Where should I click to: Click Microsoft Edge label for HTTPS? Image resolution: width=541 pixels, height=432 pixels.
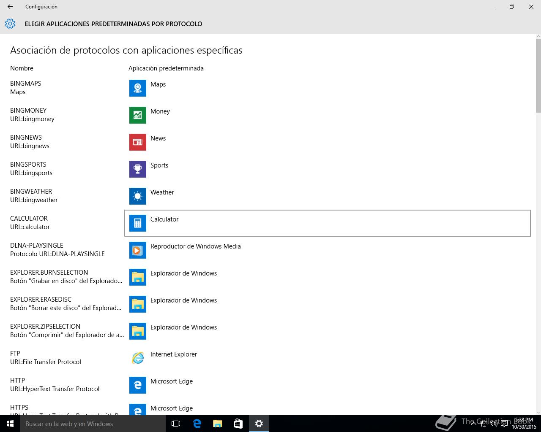click(172, 408)
